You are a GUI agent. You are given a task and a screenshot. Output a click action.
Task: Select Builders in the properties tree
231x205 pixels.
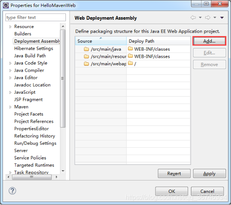click(23, 34)
